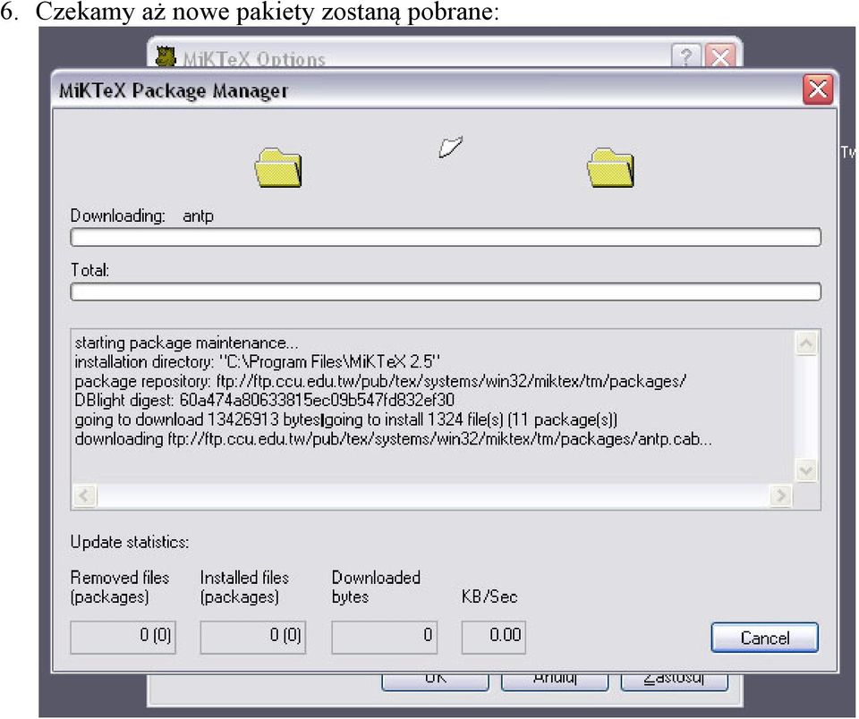Click the 'package repository' log line
The image size is (859, 719).
[380, 381]
